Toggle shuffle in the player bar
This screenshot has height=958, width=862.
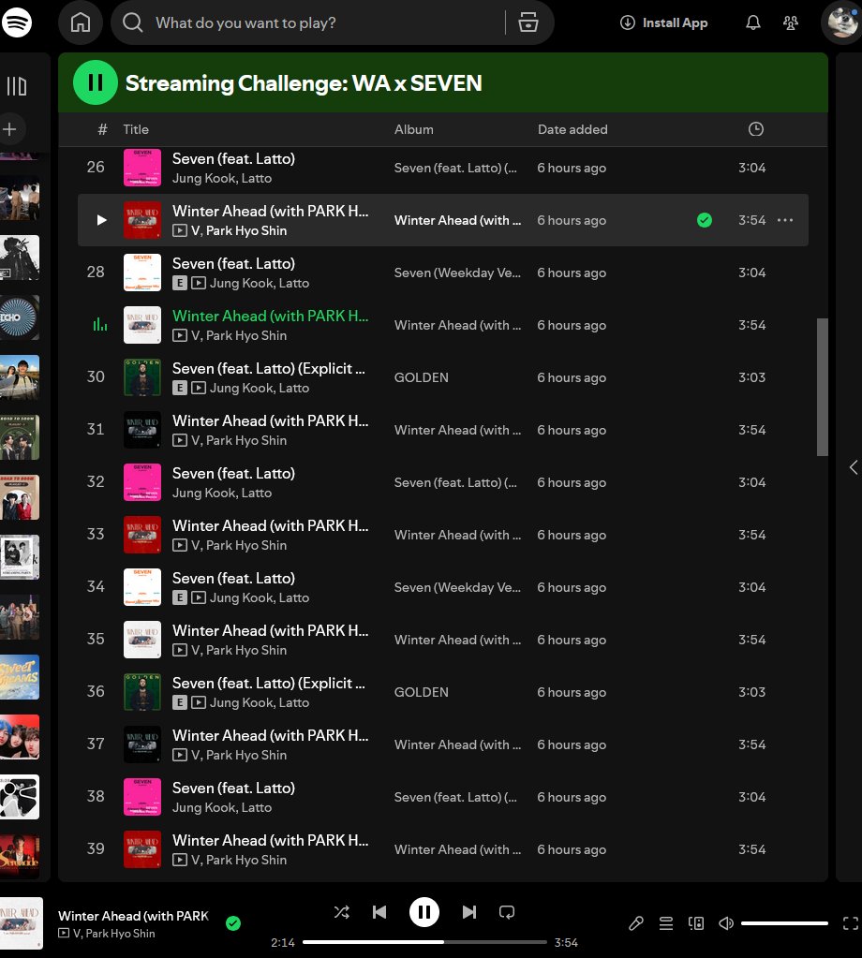pos(342,912)
